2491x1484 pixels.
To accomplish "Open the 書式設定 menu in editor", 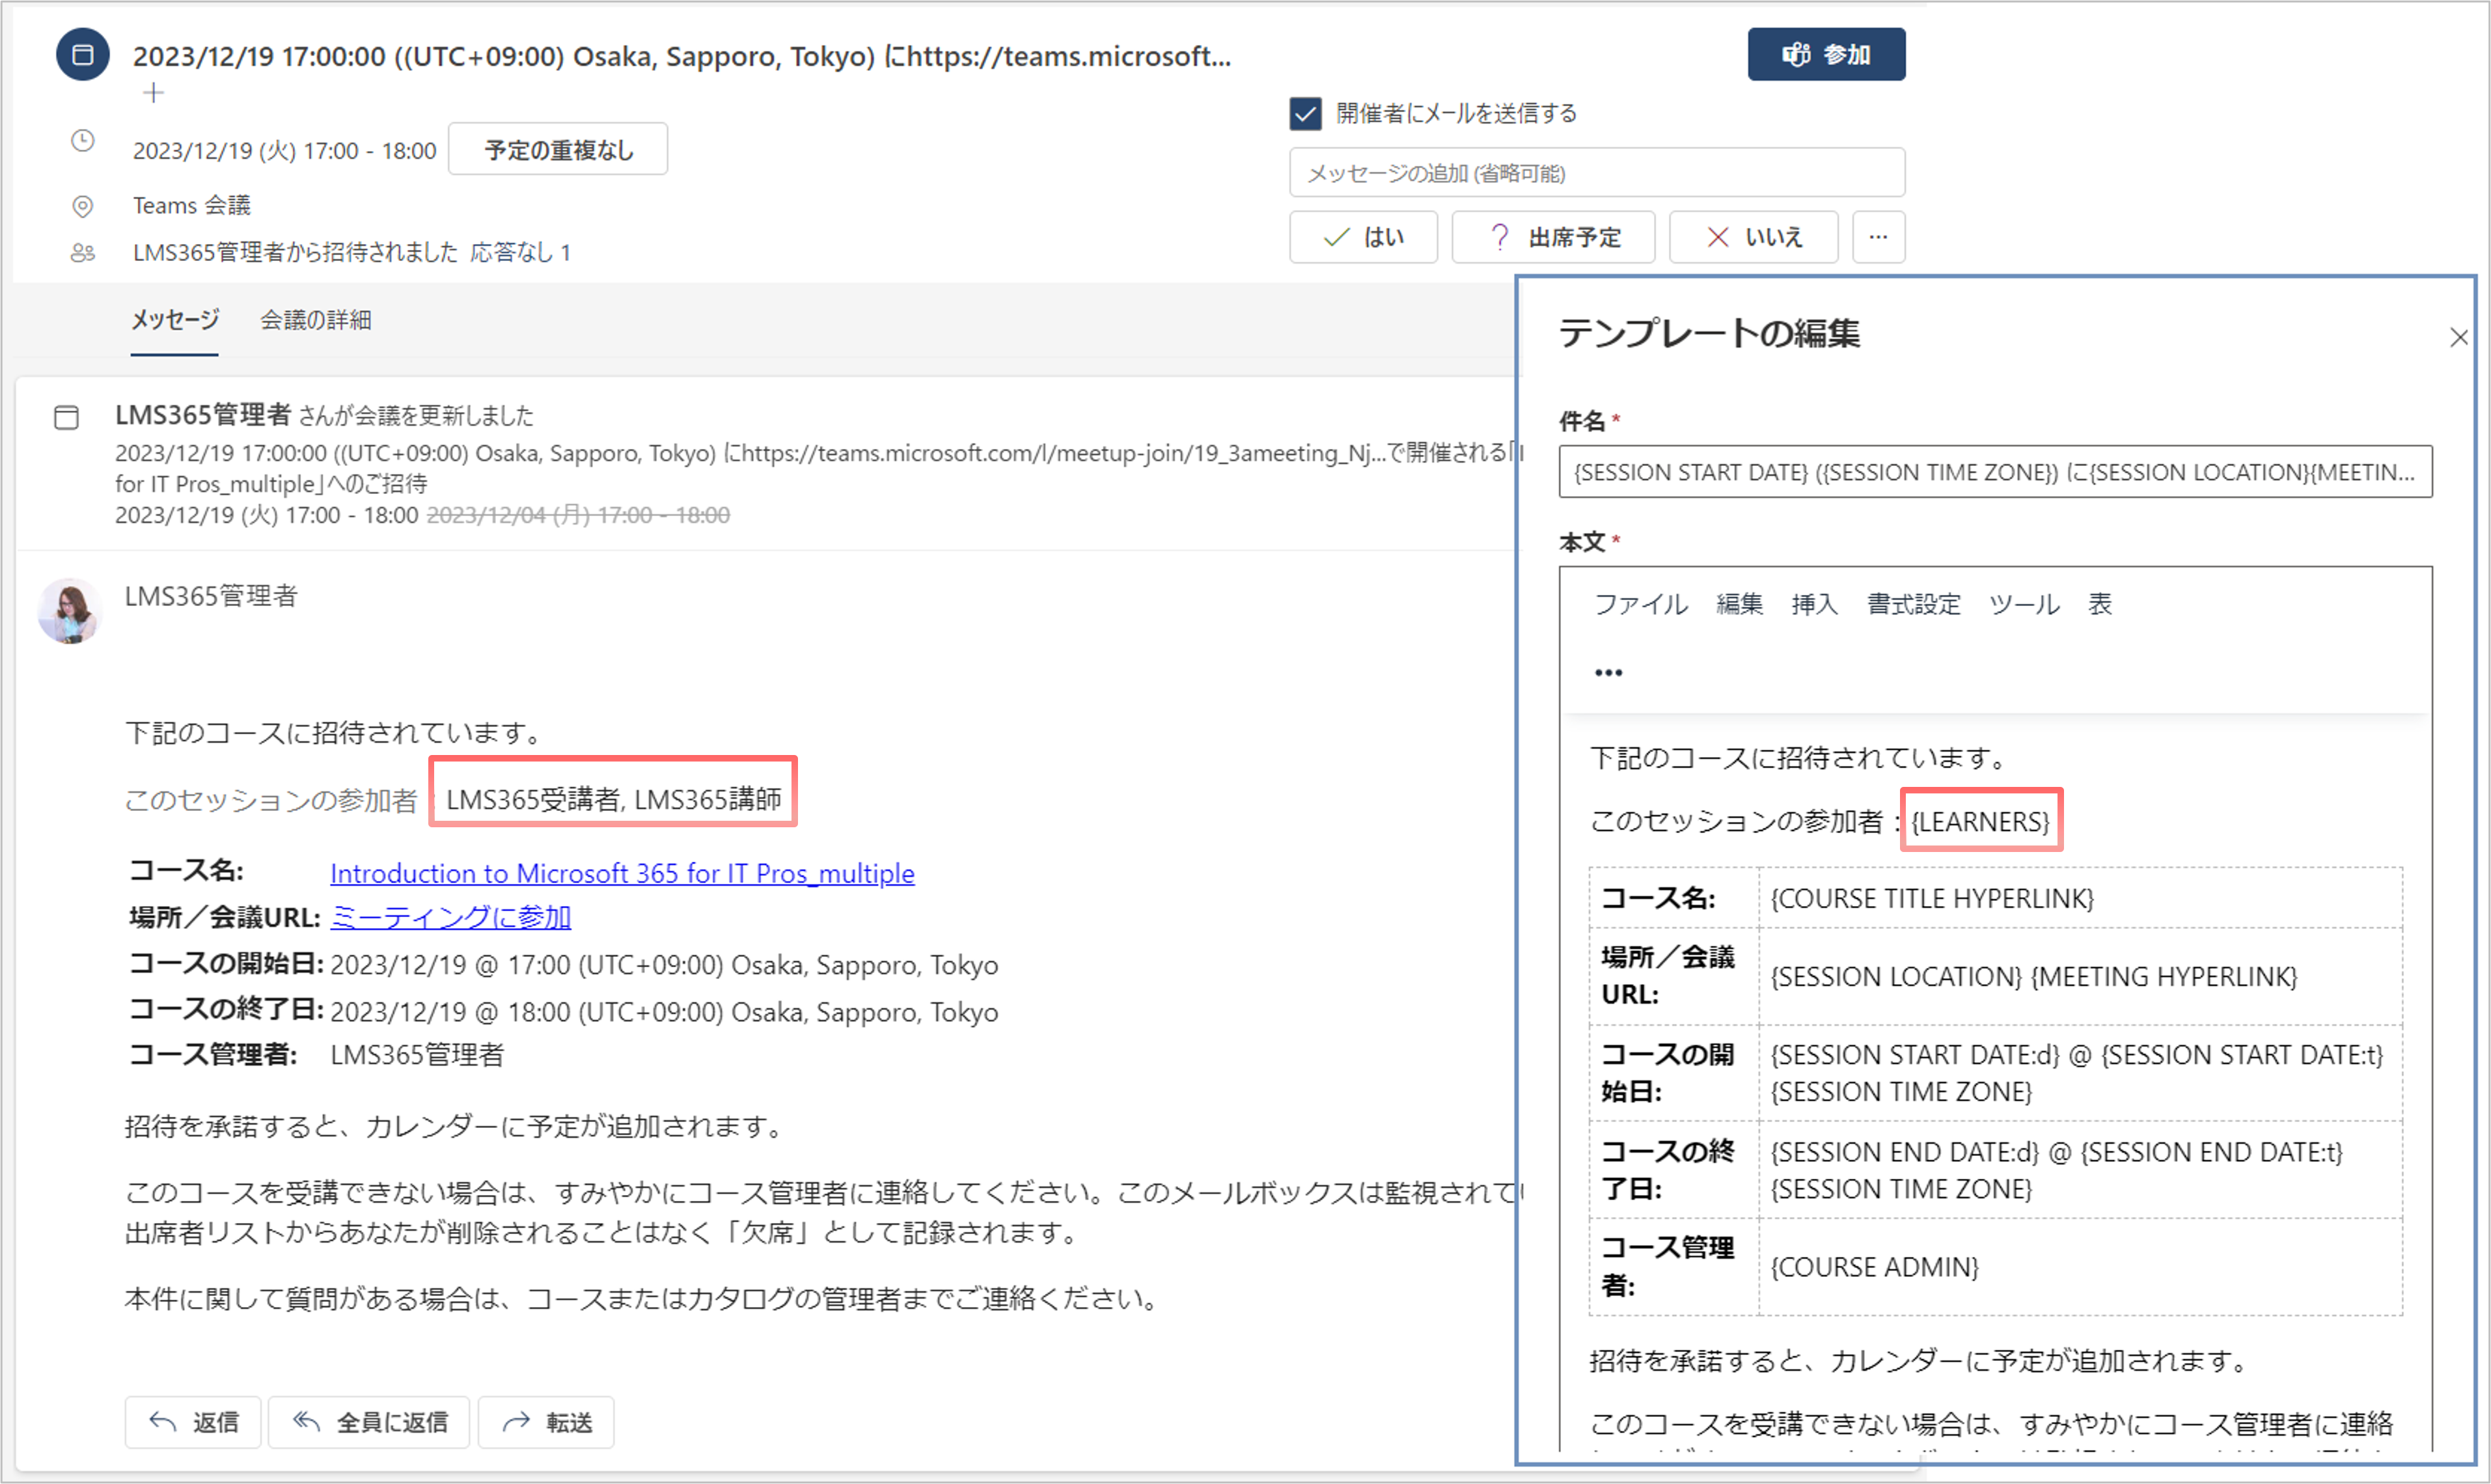I will click(x=1914, y=604).
